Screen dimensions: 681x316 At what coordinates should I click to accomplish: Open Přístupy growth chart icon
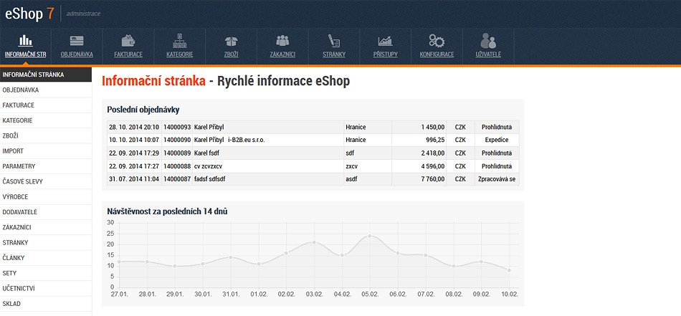pyautogui.click(x=385, y=41)
